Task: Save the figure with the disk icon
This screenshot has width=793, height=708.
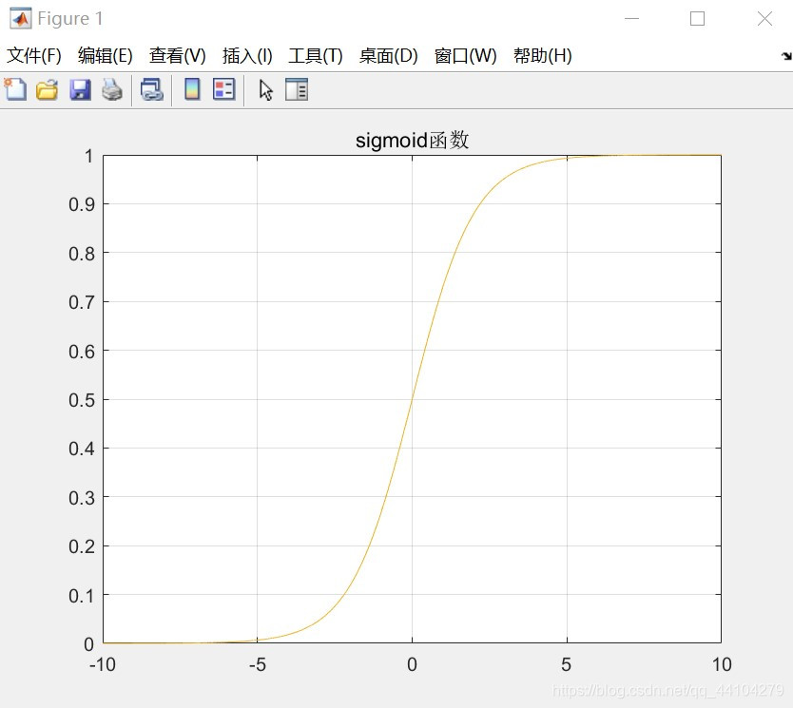Action: point(80,88)
